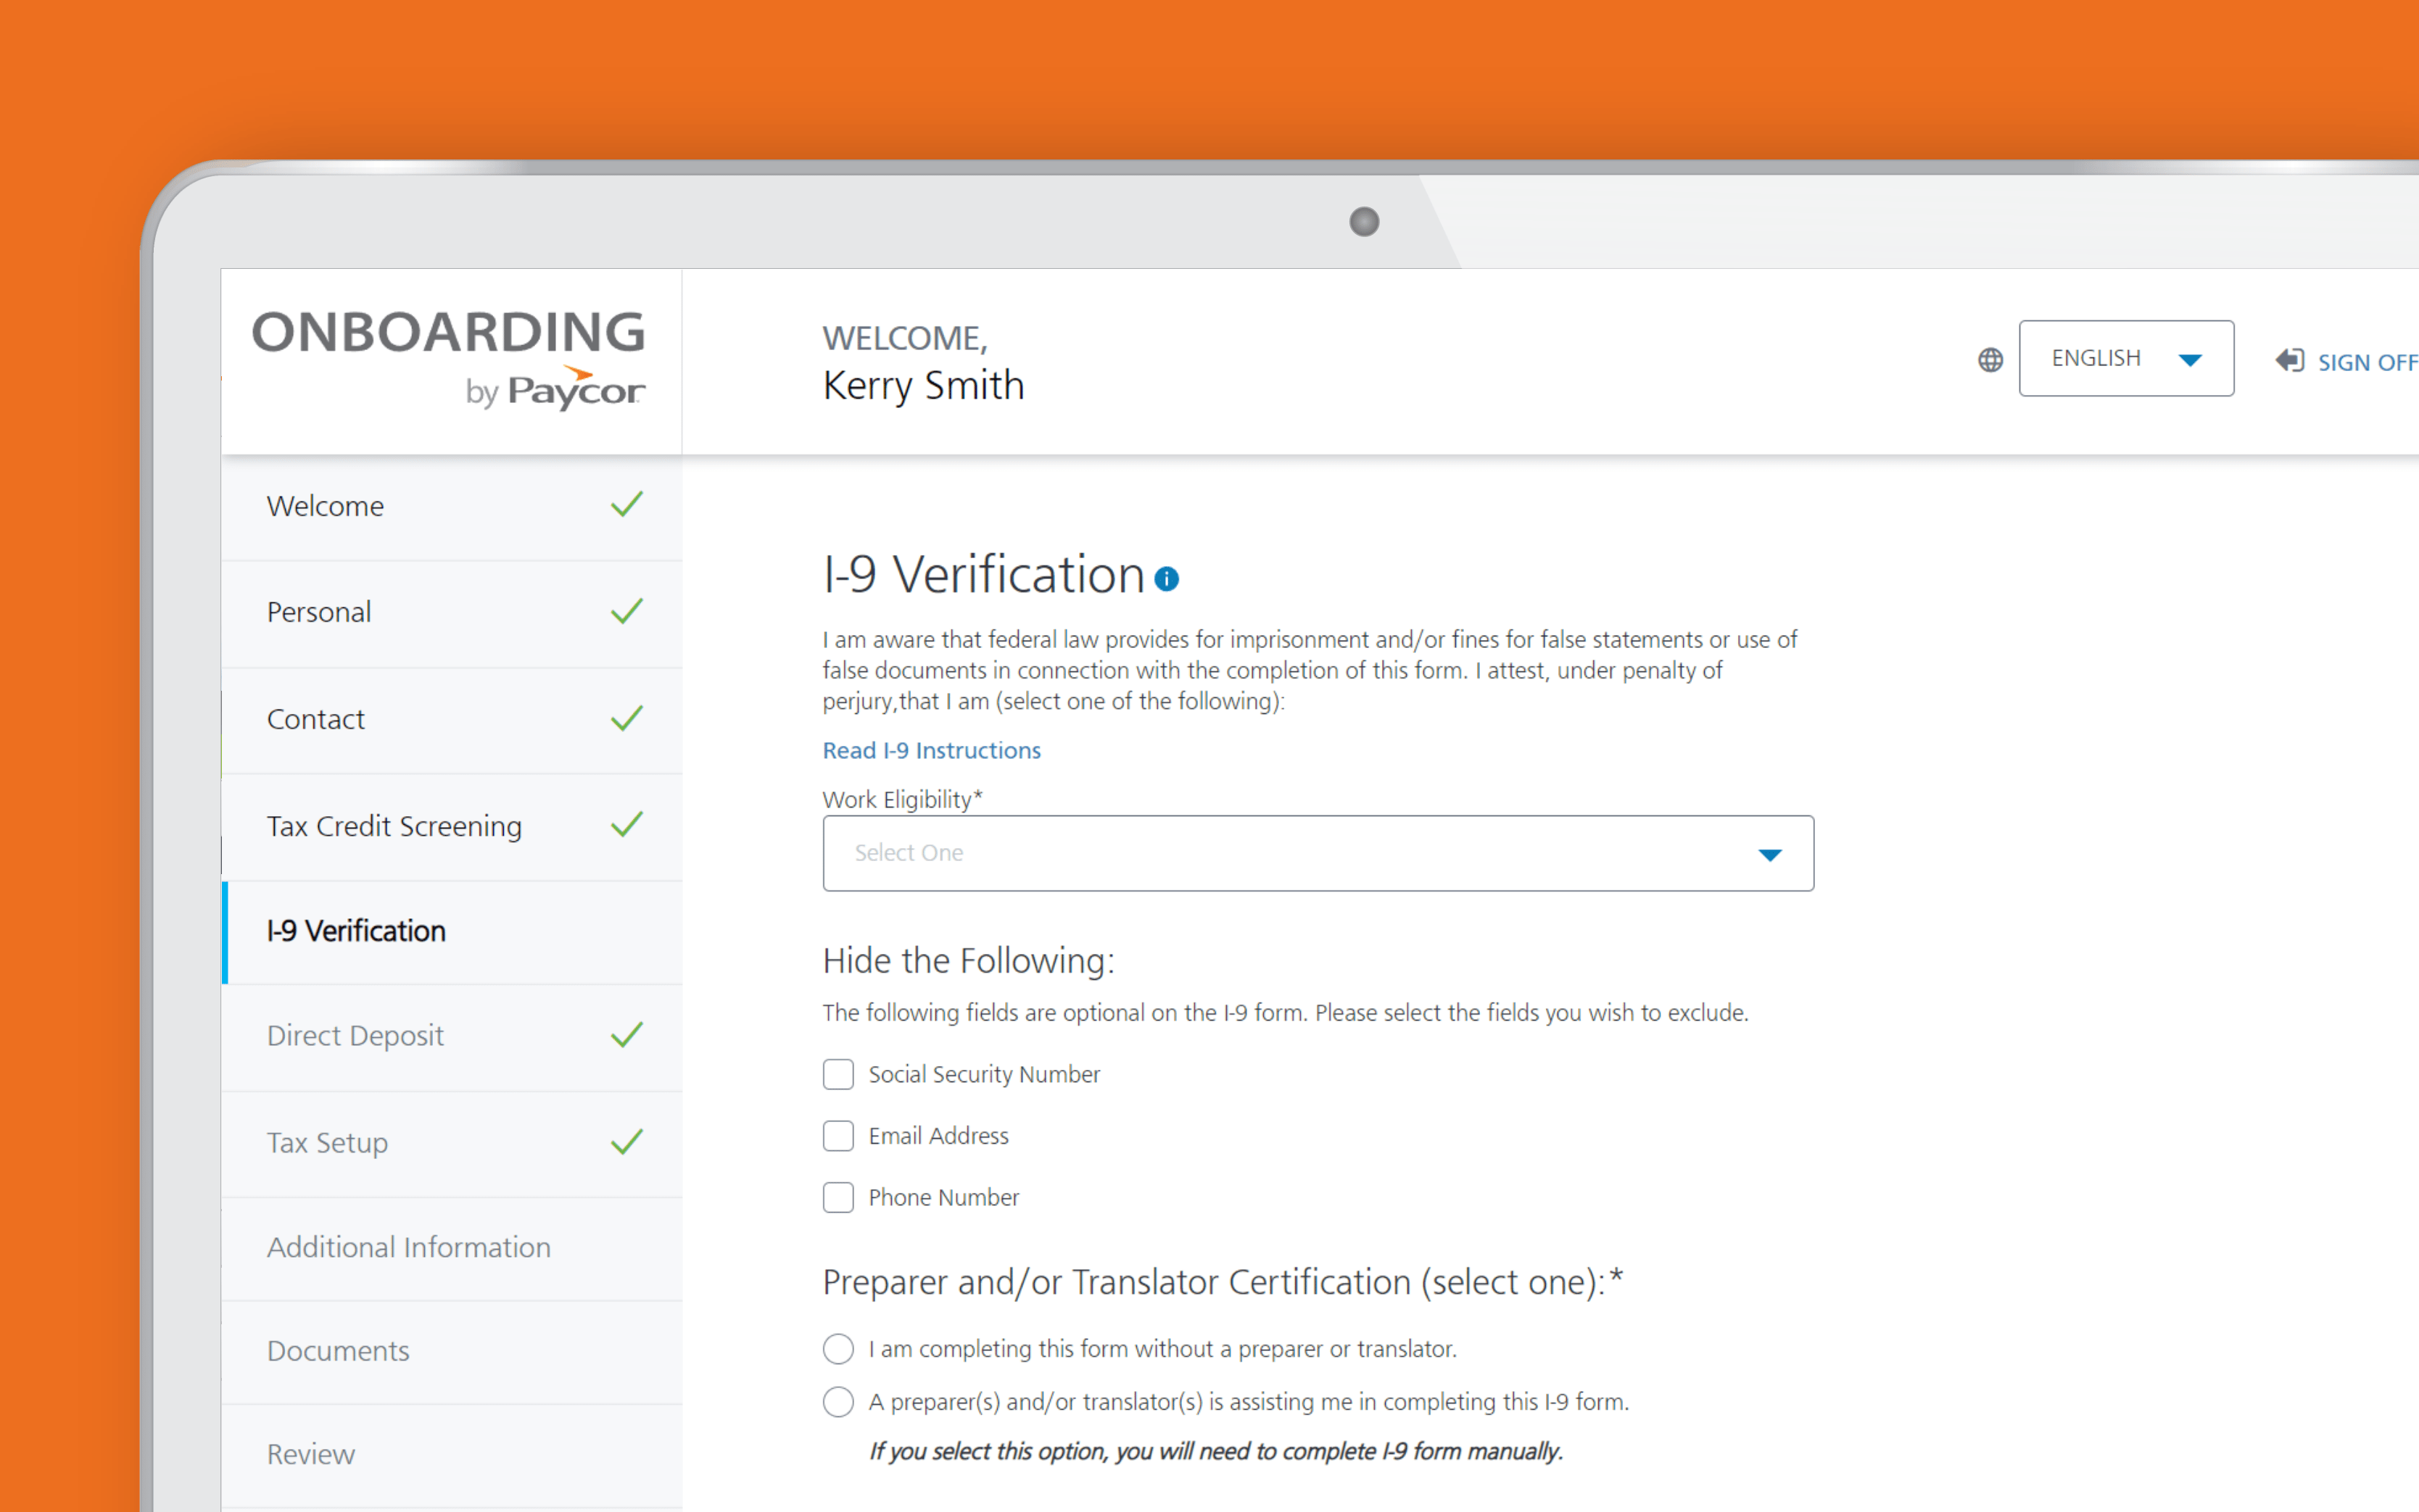This screenshot has width=2419, height=1512.
Task: Open the Work Eligibility Select One dropdown
Action: pyautogui.click(x=1318, y=853)
